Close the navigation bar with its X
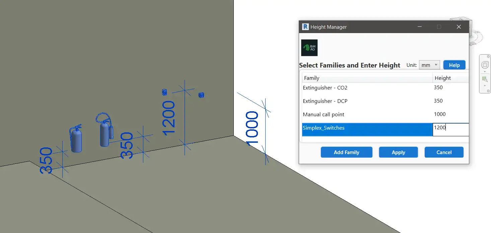Image resolution: width=491 pixels, height=233 pixels. (x=488, y=56)
